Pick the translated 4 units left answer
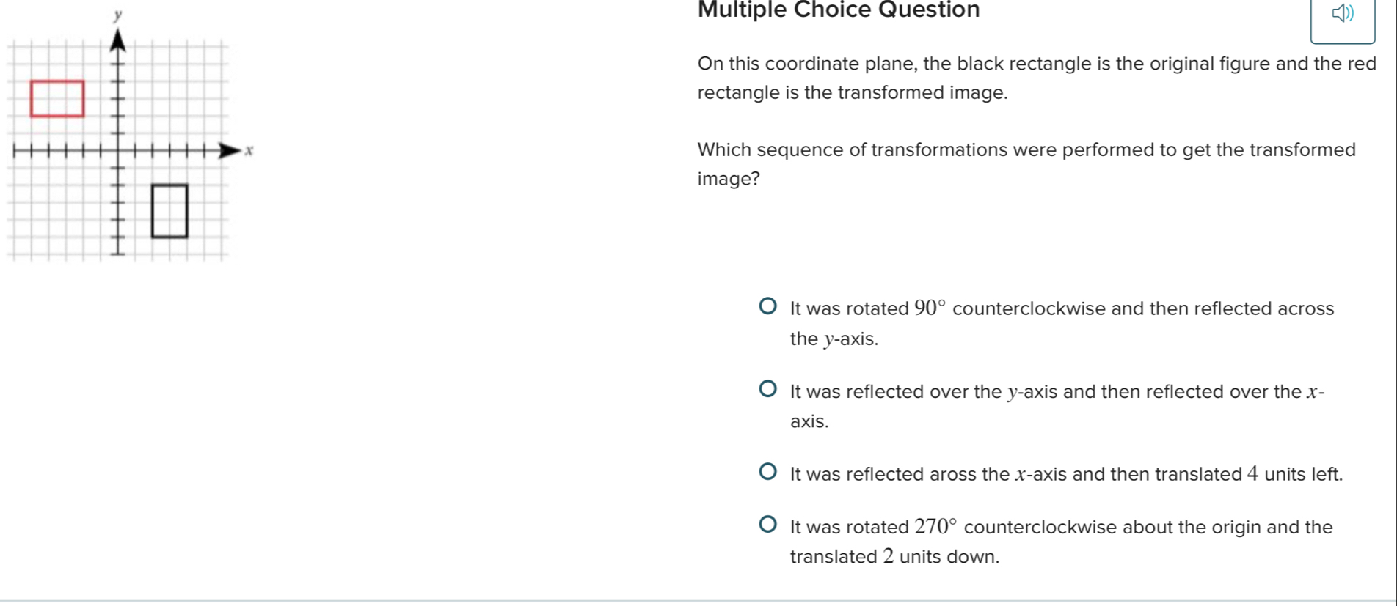 767,472
